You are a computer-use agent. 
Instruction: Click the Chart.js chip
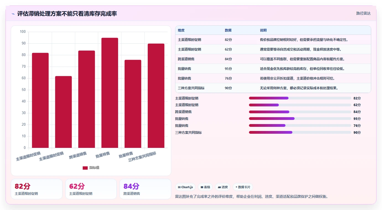point(185,187)
